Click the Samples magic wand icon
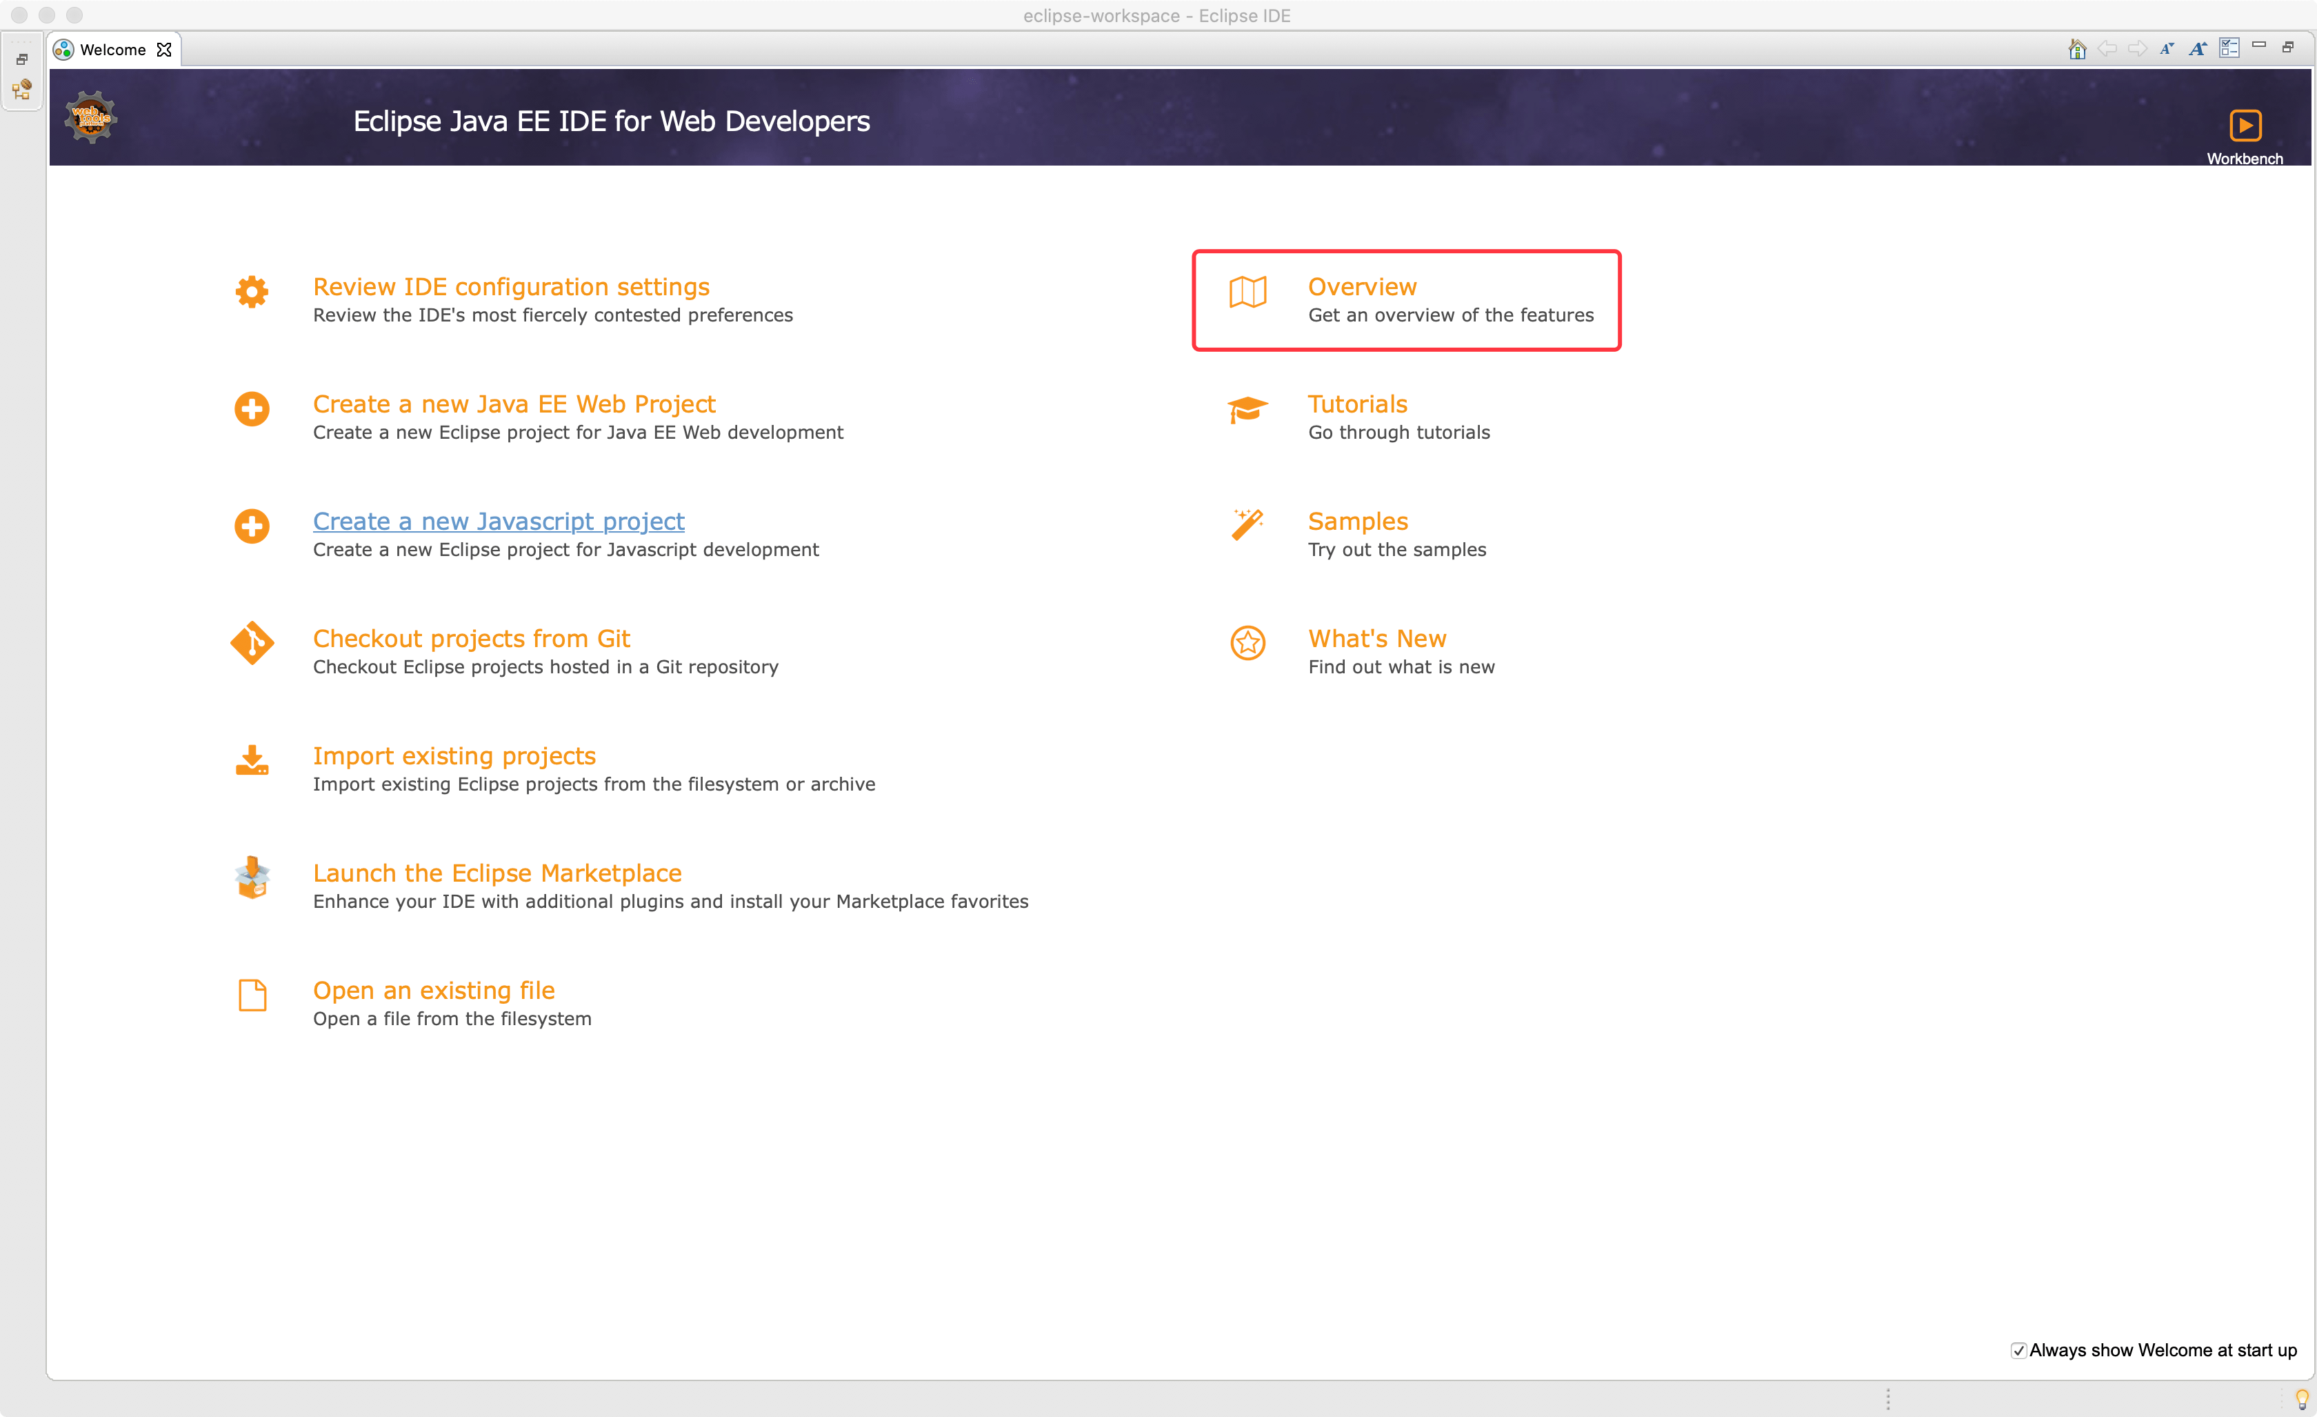Viewport: 2317px width, 1417px height. click(x=1248, y=525)
